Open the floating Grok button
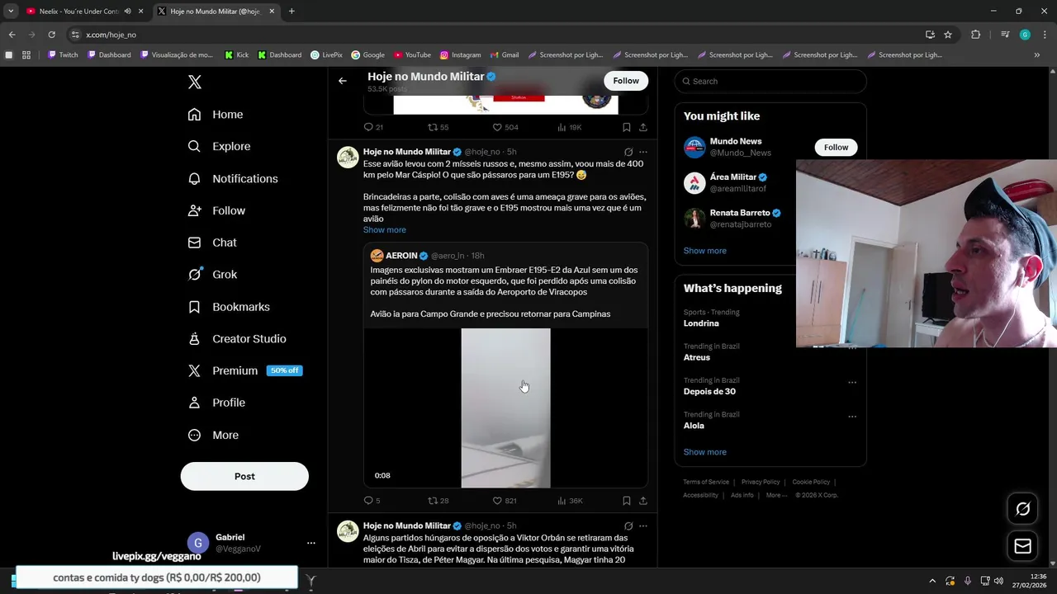This screenshot has height=594, width=1057. point(1022,509)
